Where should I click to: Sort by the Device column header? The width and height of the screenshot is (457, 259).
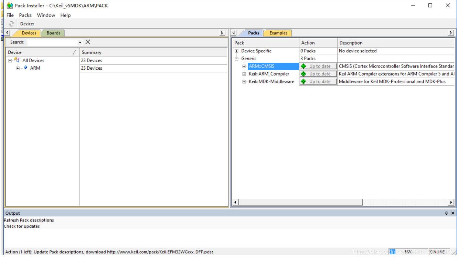click(42, 52)
